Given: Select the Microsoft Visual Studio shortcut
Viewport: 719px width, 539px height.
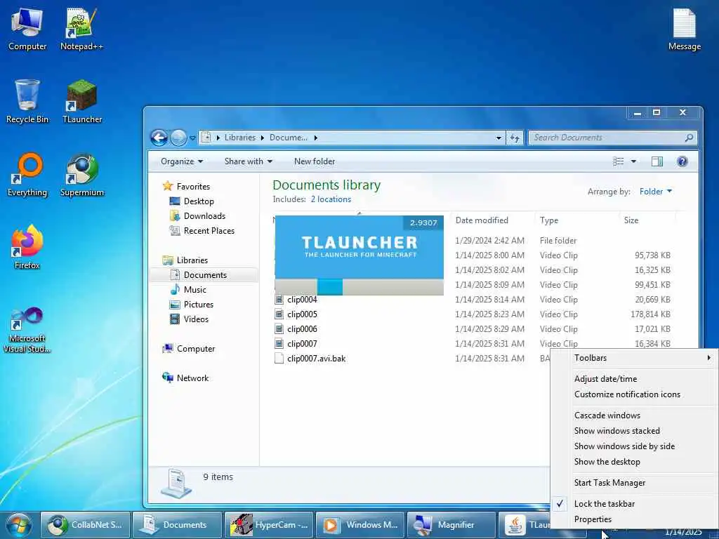Looking at the screenshot, I should 27,330.
